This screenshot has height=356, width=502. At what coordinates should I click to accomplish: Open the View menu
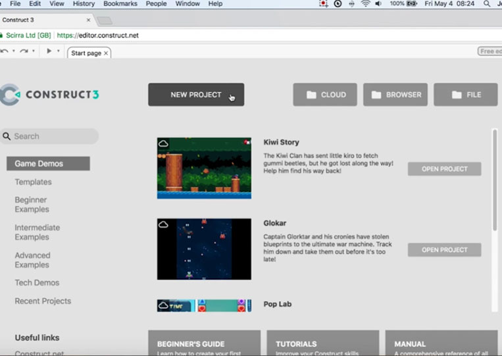tap(57, 4)
